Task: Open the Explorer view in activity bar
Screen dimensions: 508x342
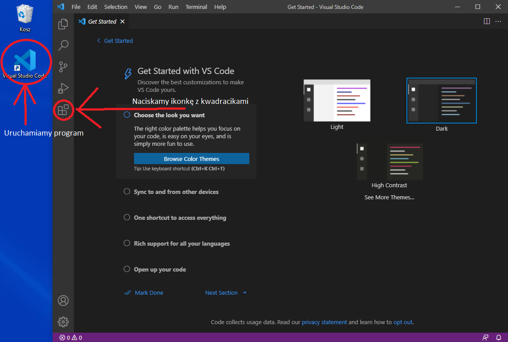Action: tap(63, 24)
